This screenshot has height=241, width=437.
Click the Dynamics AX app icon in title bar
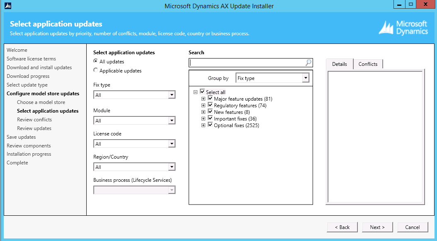pos(8,5)
